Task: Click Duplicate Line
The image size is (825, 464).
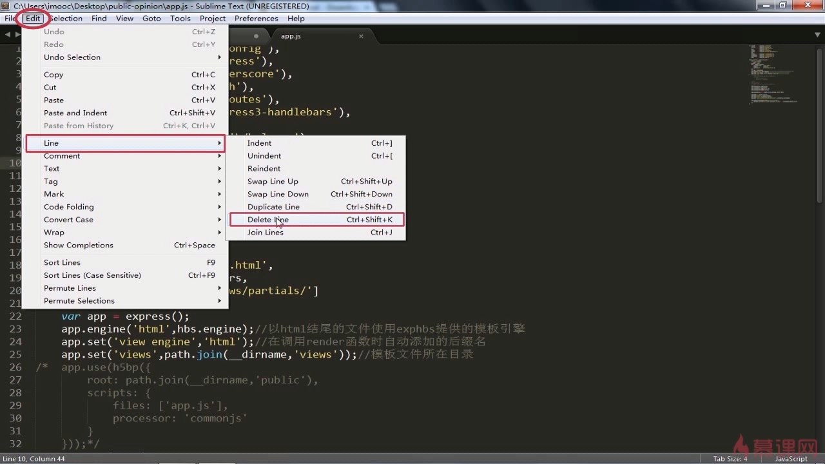Action: click(x=317, y=207)
